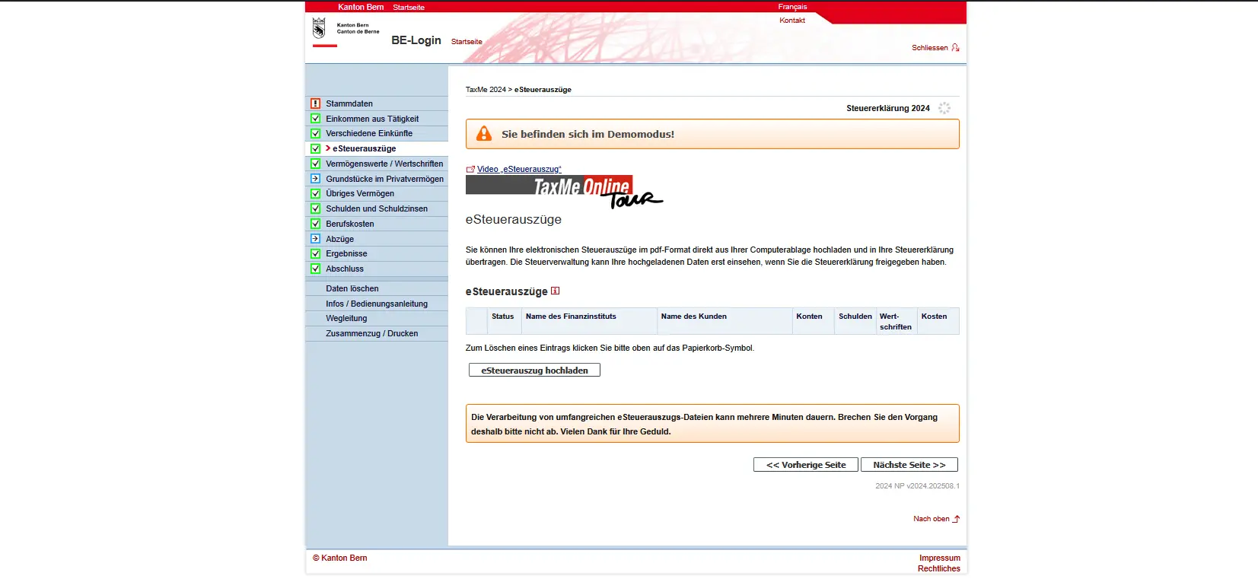This screenshot has width=1258, height=579.
Task: Click the loading spinner next to Steuererklärung 2024
Action: pyautogui.click(x=944, y=108)
